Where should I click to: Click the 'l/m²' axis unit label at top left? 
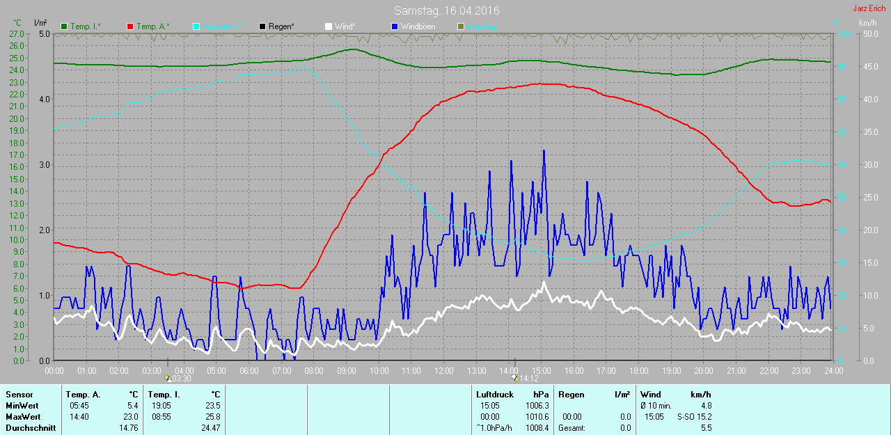(x=40, y=23)
